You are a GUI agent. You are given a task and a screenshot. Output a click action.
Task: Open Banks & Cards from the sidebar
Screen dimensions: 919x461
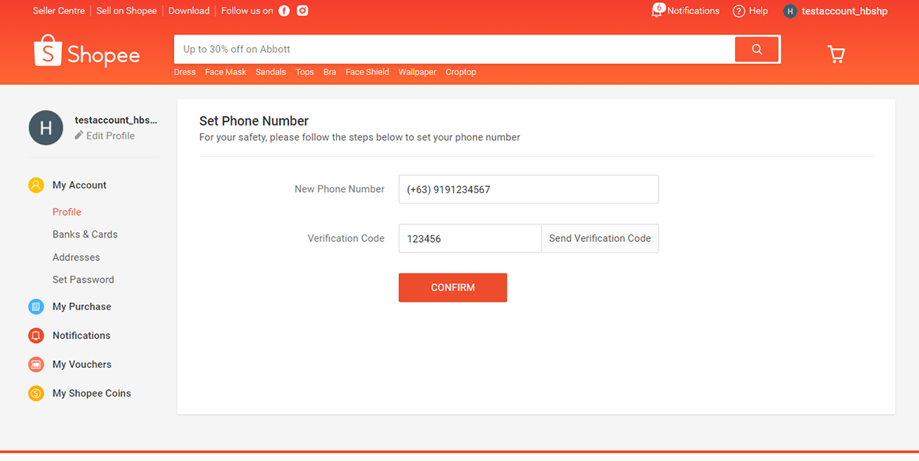point(84,234)
